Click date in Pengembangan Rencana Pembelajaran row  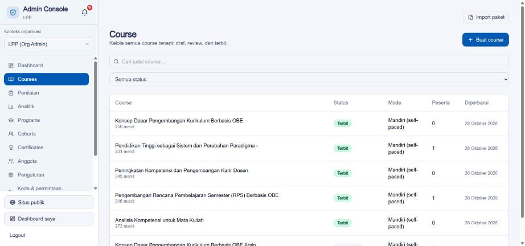pyautogui.click(x=481, y=198)
